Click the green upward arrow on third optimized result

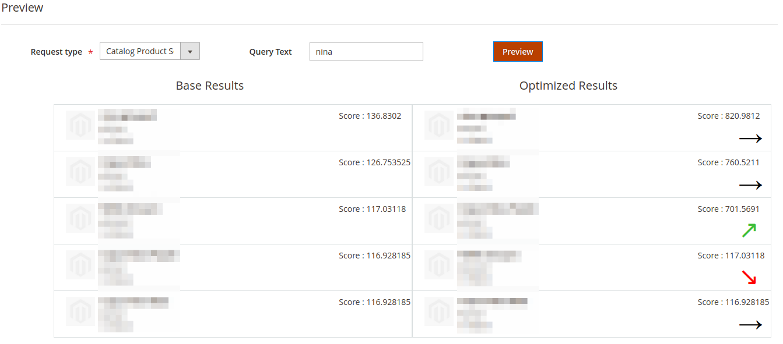[x=750, y=230]
